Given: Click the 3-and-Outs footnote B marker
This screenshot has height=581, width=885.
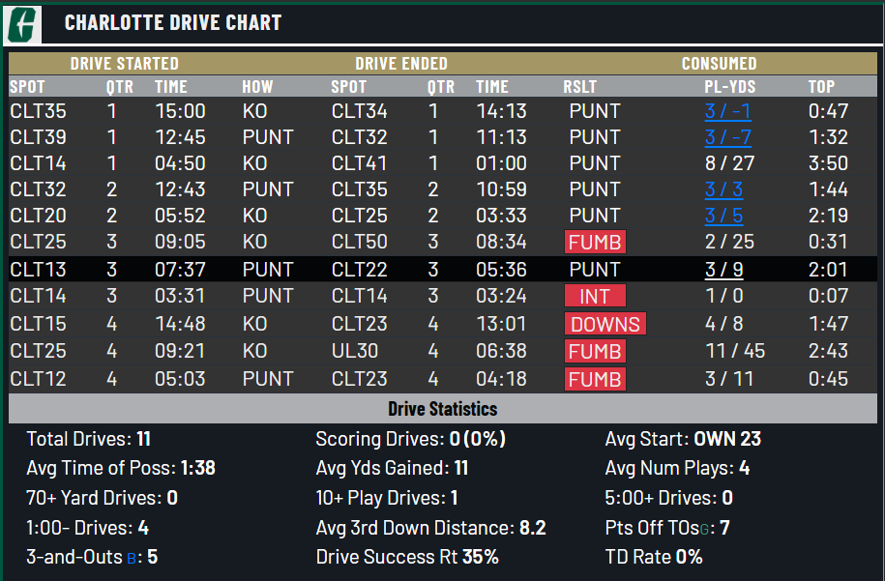Looking at the screenshot, I should [131, 559].
